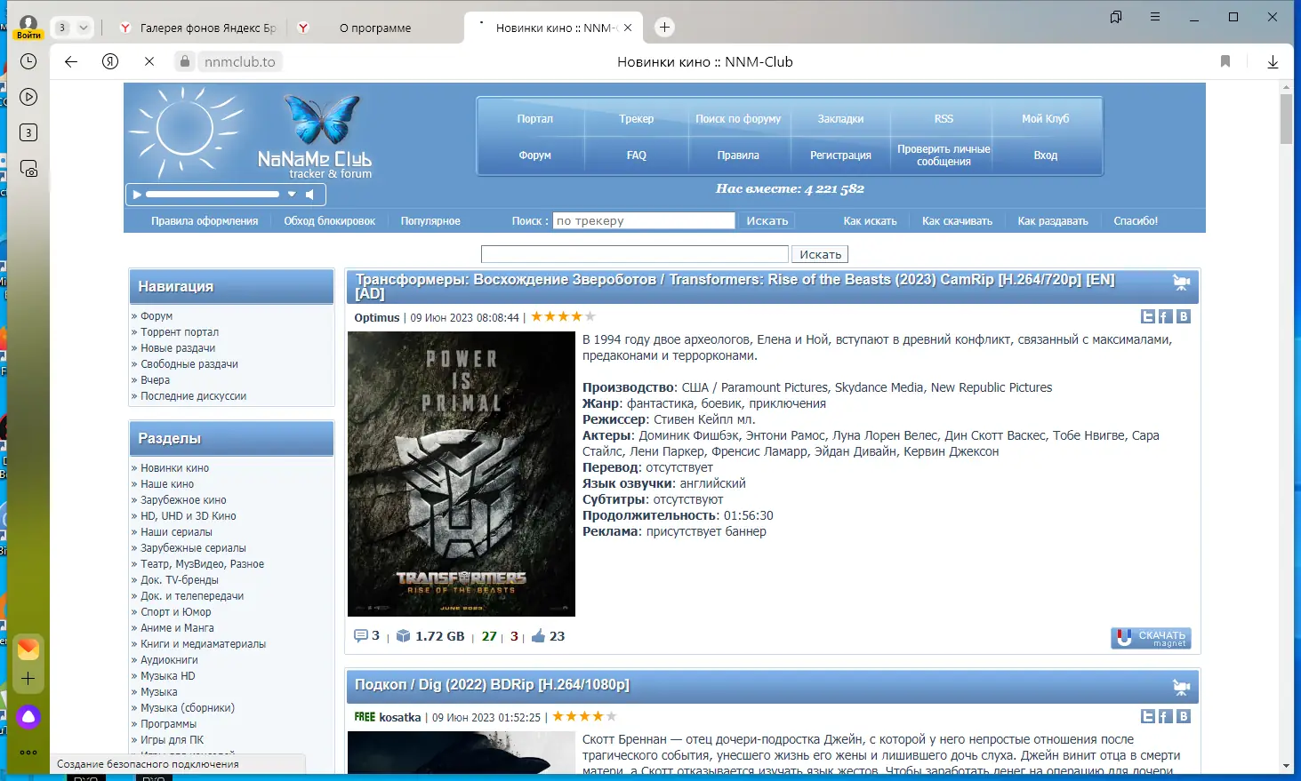Share the Transformers post via the B icon

point(1183,316)
